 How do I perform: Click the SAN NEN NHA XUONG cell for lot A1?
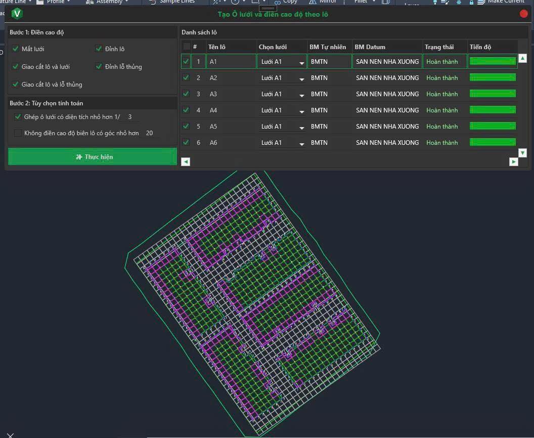(x=387, y=61)
